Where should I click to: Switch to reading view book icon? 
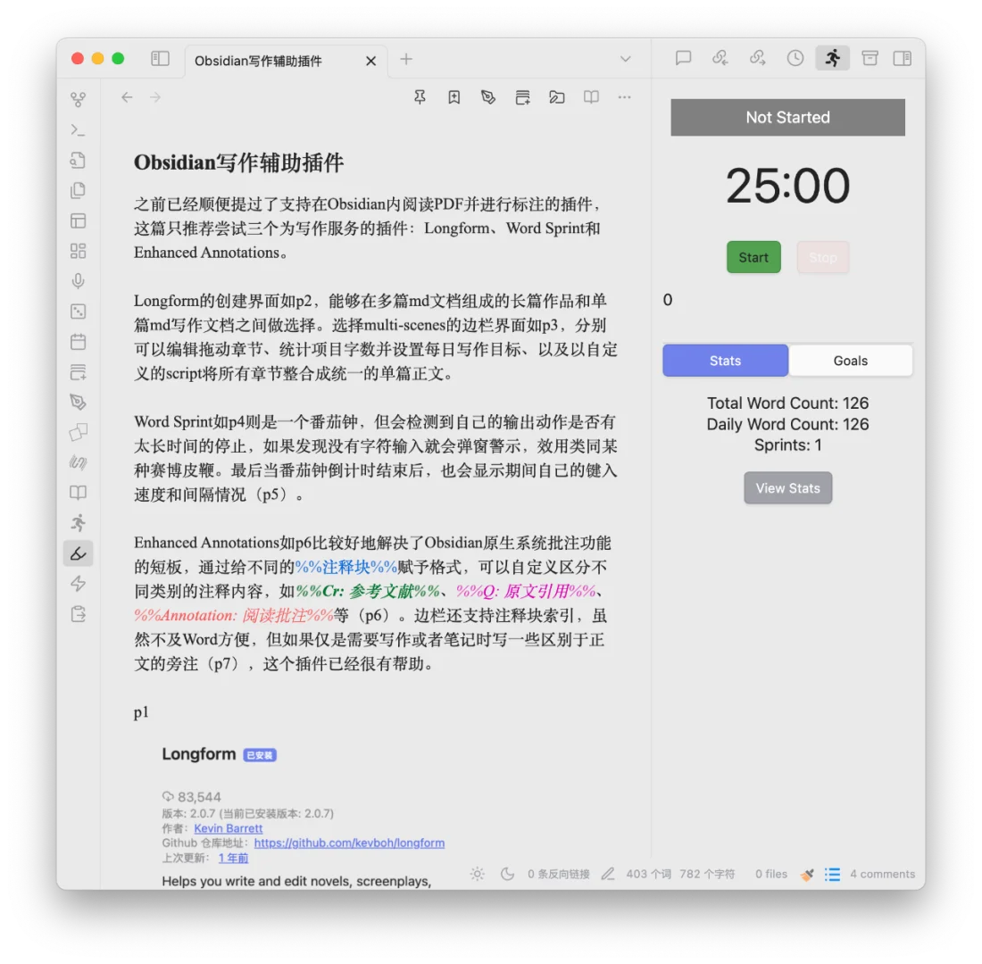[591, 97]
